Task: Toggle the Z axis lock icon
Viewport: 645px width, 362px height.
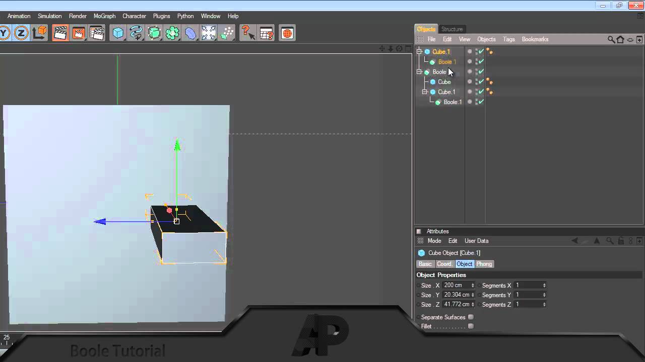Action: pyautogui.click(x=21, y=33)
